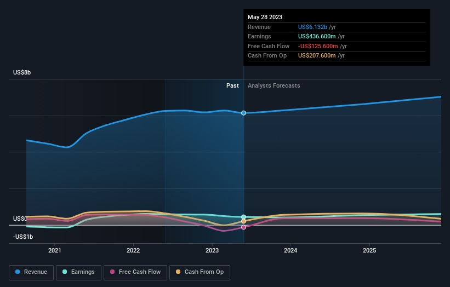The width and height of the screenshot is (450, 287).
Task: Click the US$207.600m cash from op value
Action: click(x=317, y=56)
